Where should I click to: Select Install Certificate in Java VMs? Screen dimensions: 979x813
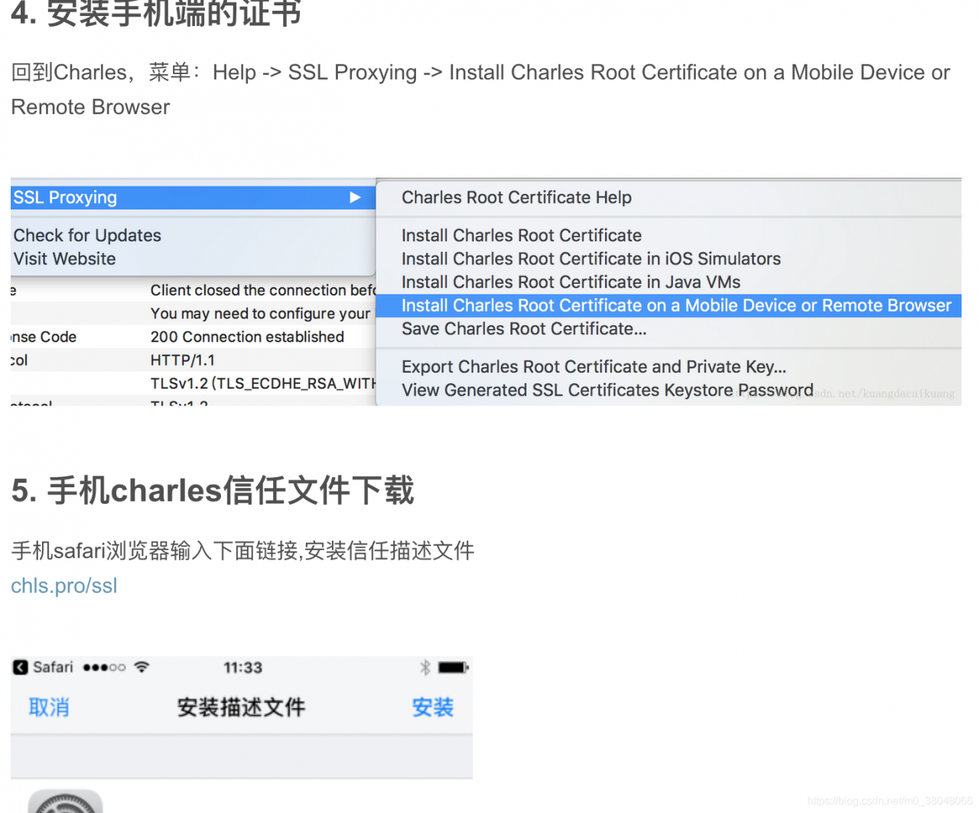[571, 282]
